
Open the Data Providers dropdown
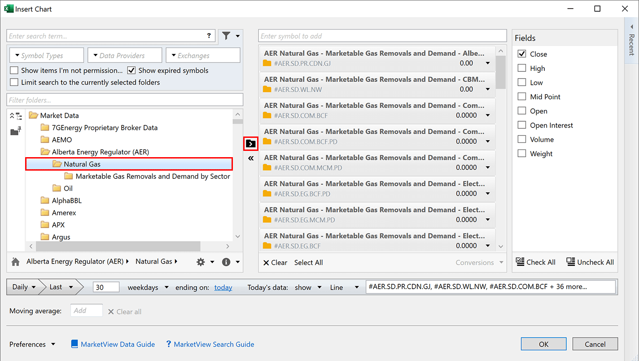pyautogui.click(x=125, y=56)
